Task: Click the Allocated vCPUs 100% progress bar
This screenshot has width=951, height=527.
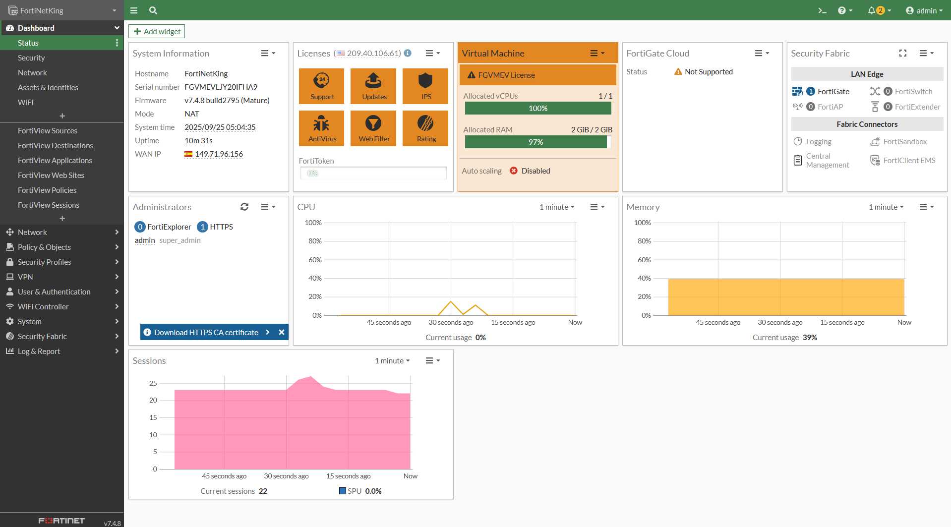Action: (x=538, y=108)
